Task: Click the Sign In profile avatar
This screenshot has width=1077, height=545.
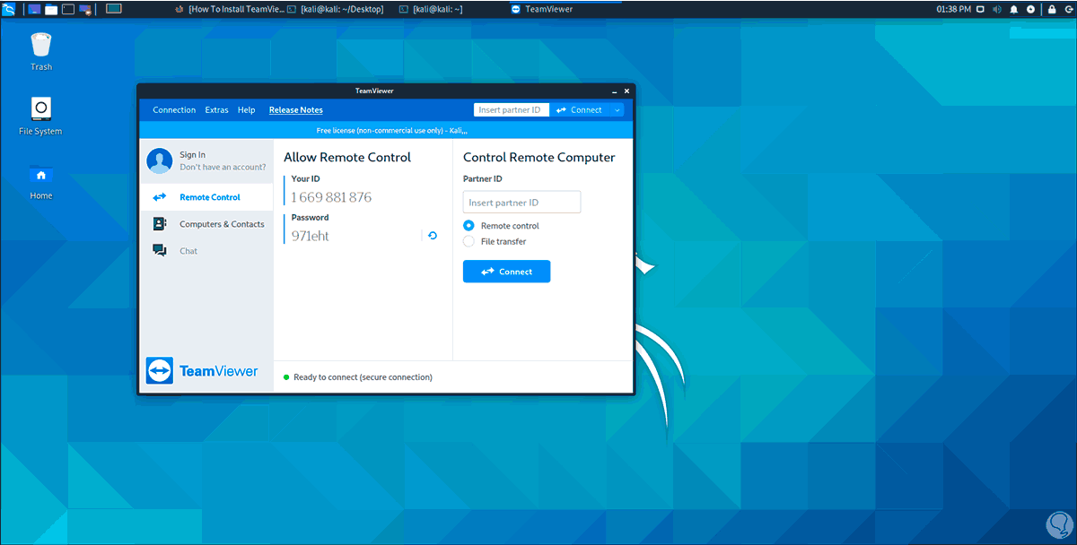Action: coord(160,160)
